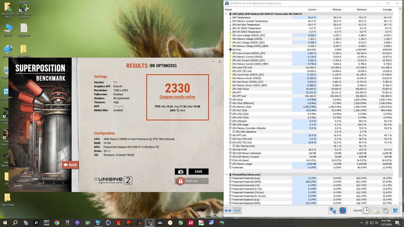
Task: Expand the GPU Thermal Limits sub-group
Action: click(x=230, y=146)
